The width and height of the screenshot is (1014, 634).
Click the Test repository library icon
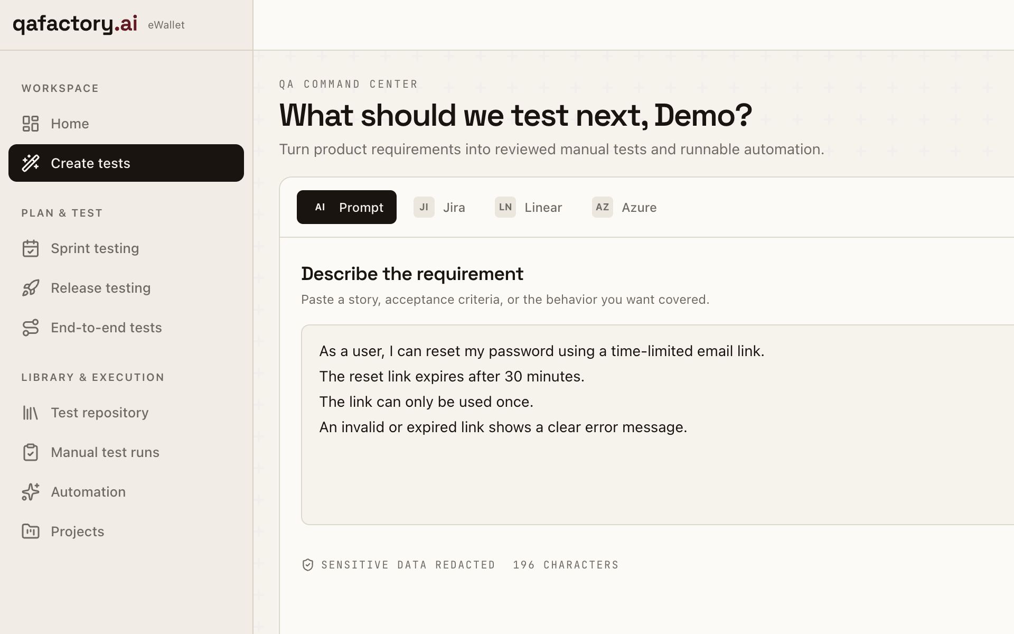[31, 413]
